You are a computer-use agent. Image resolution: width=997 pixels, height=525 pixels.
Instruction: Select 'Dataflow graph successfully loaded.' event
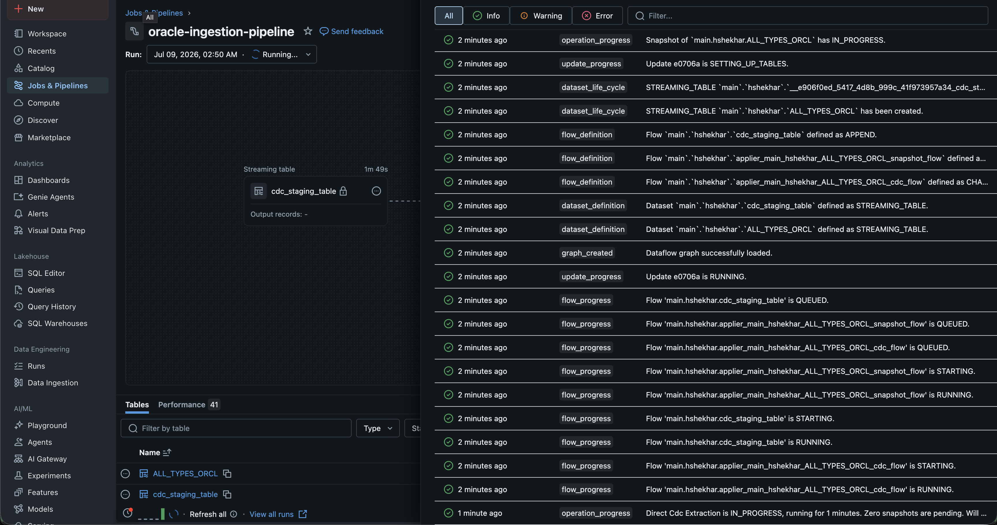click(716, 253)
